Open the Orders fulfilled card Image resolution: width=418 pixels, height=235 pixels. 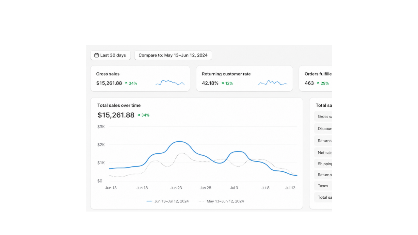pos(315,78)
